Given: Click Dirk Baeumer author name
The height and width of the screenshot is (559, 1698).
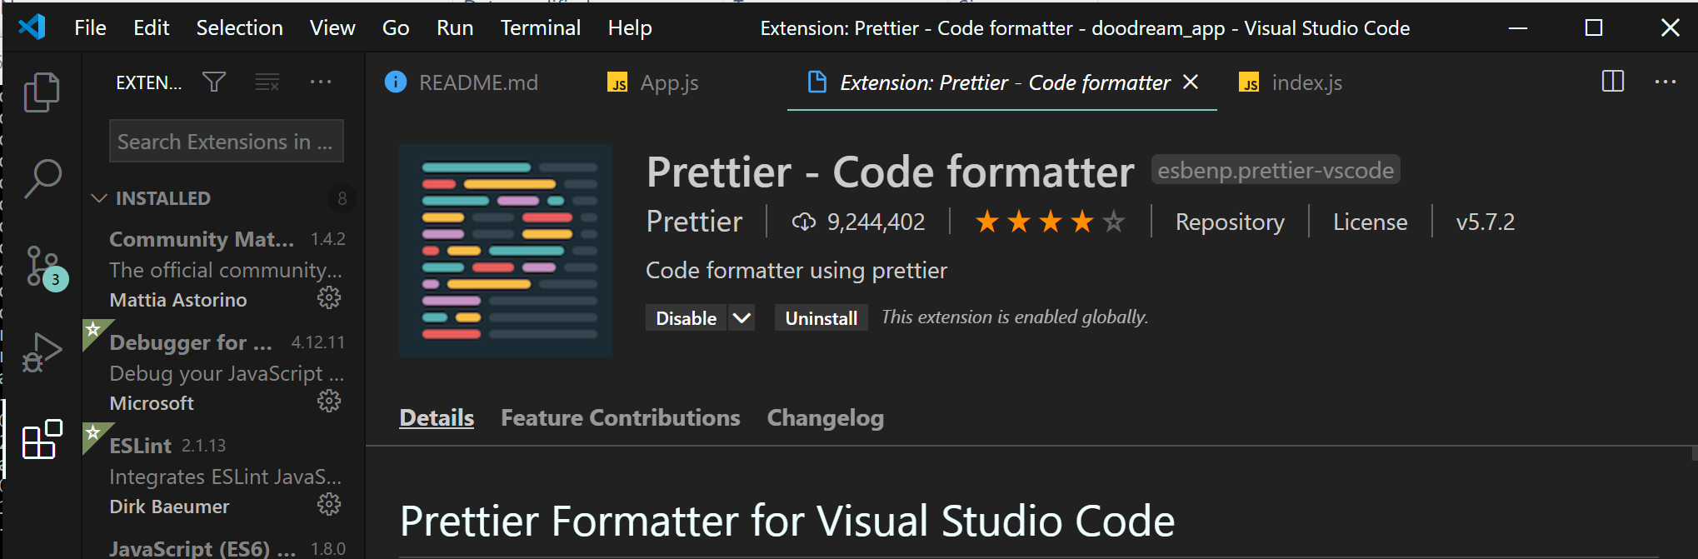Looking at the screenshot, I should (169, 507).
